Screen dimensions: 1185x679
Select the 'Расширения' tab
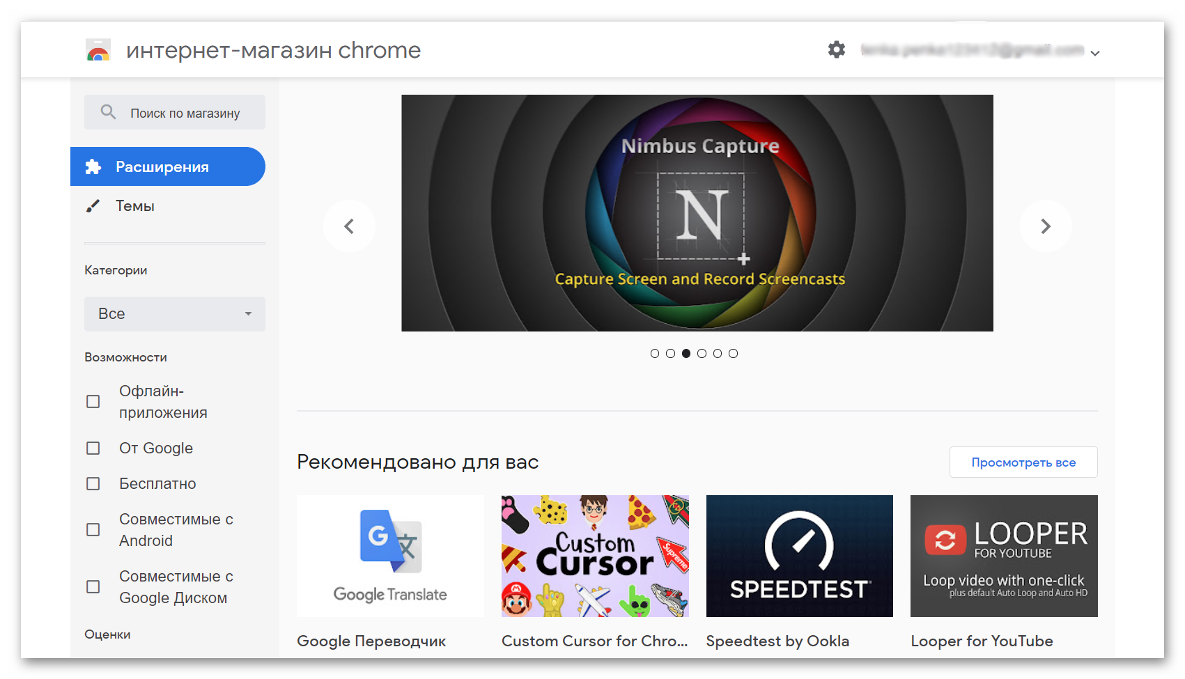pos(168,166)
